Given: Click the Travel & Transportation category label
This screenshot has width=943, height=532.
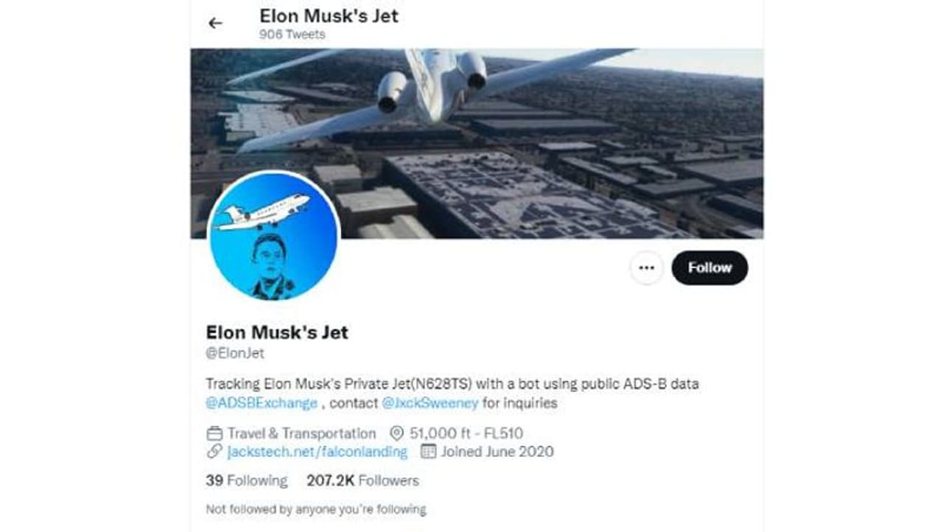Looking at the screenshot, I should [301, 433].
